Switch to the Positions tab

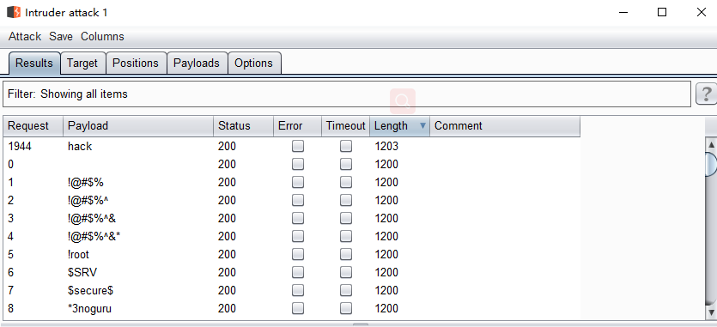point(136,64)
